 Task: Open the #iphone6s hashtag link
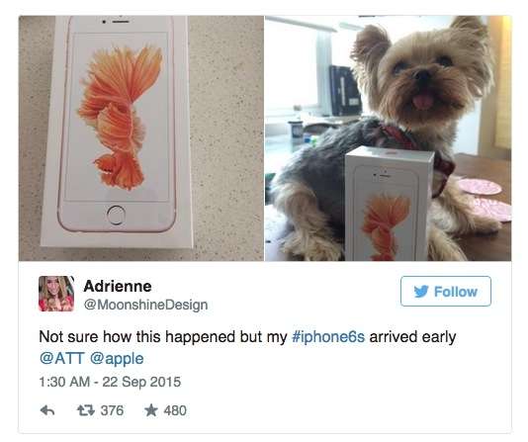328,336
